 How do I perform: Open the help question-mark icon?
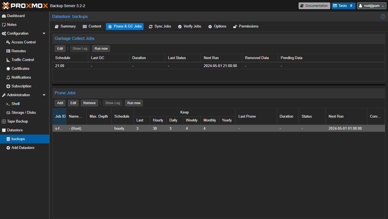(383, 16)
